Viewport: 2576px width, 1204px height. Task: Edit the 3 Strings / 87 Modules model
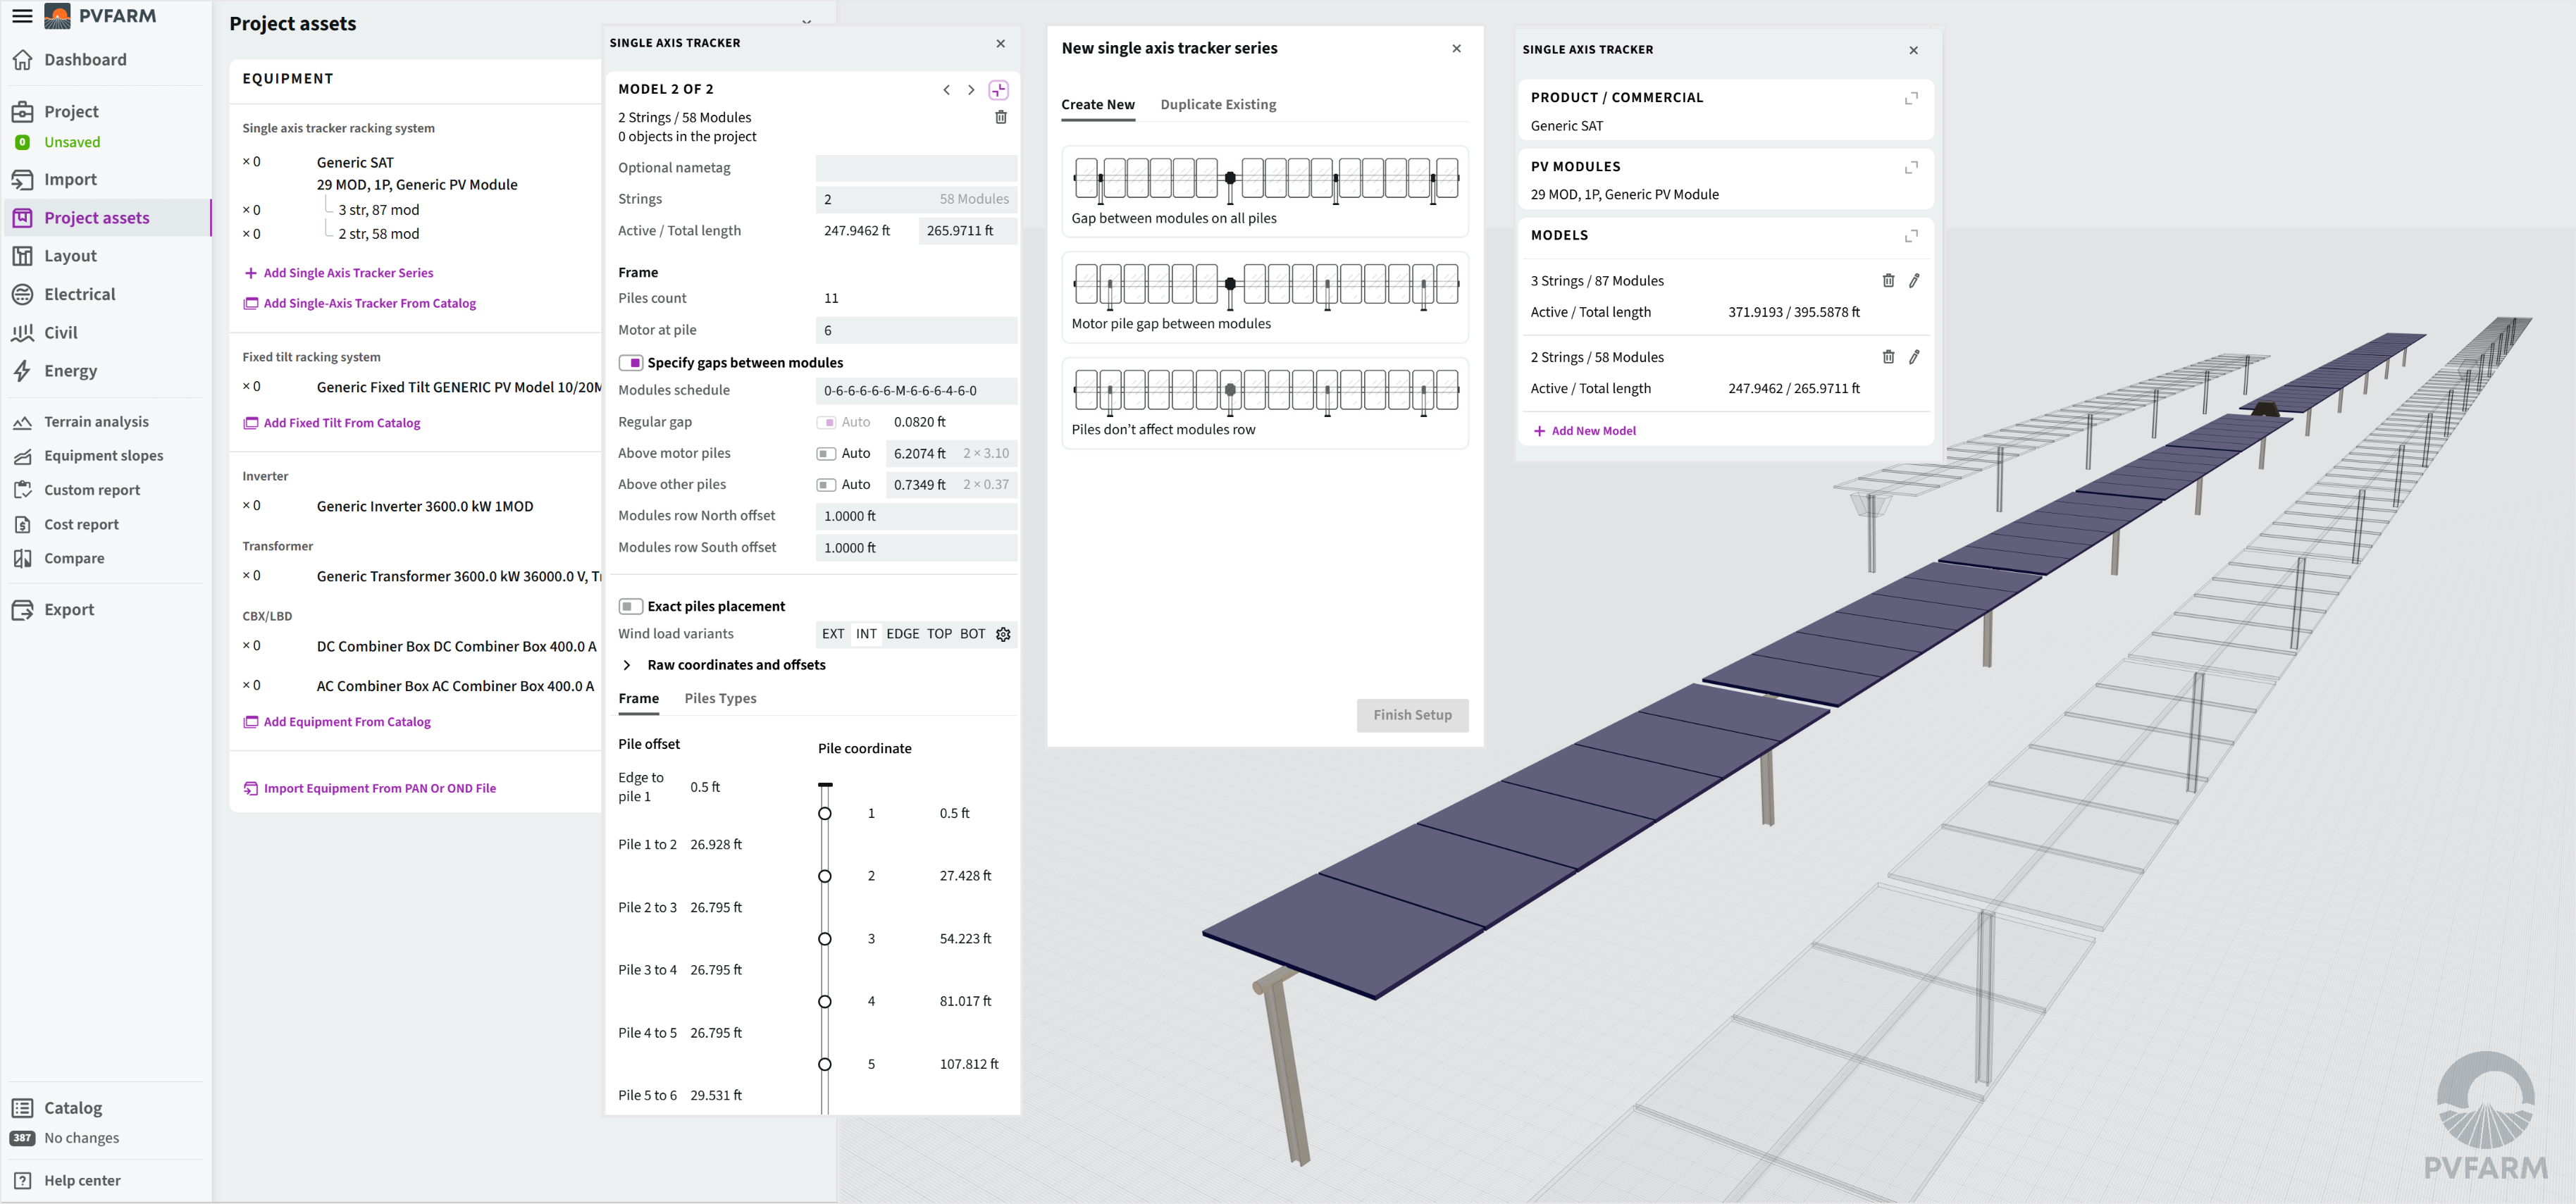pos(1914,281)
